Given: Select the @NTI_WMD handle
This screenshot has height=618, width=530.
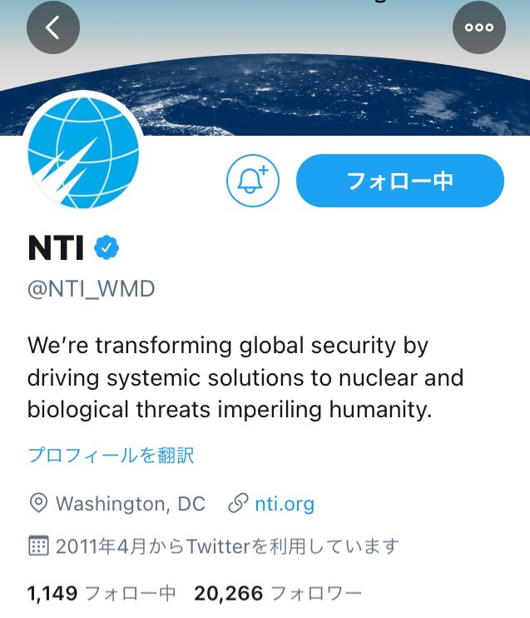Looking at the screenshot, I should point(92,289).
